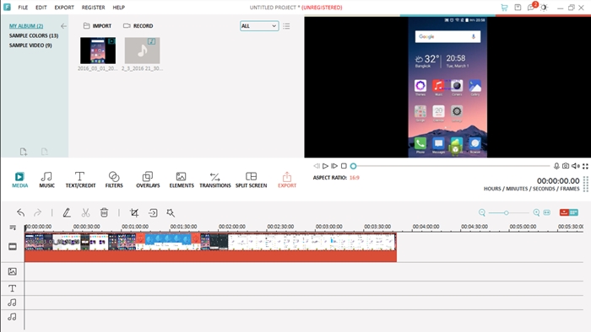Delete clip with trash can icon

(104, 213)
